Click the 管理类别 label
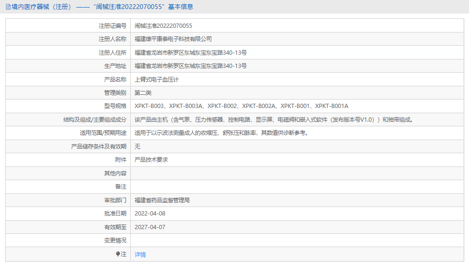Image resolution: width=469 pixels, height=265 pixels. coord(115,92)
